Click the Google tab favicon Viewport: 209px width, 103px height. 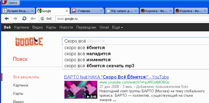[39, 11]
